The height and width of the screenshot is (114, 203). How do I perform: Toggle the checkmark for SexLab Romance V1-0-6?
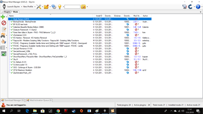coord(12,48)
